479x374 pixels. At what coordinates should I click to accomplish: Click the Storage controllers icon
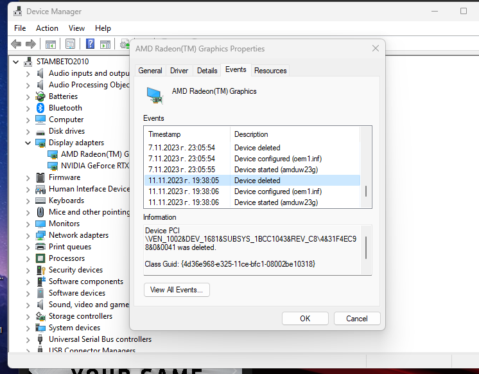(40, 316)
